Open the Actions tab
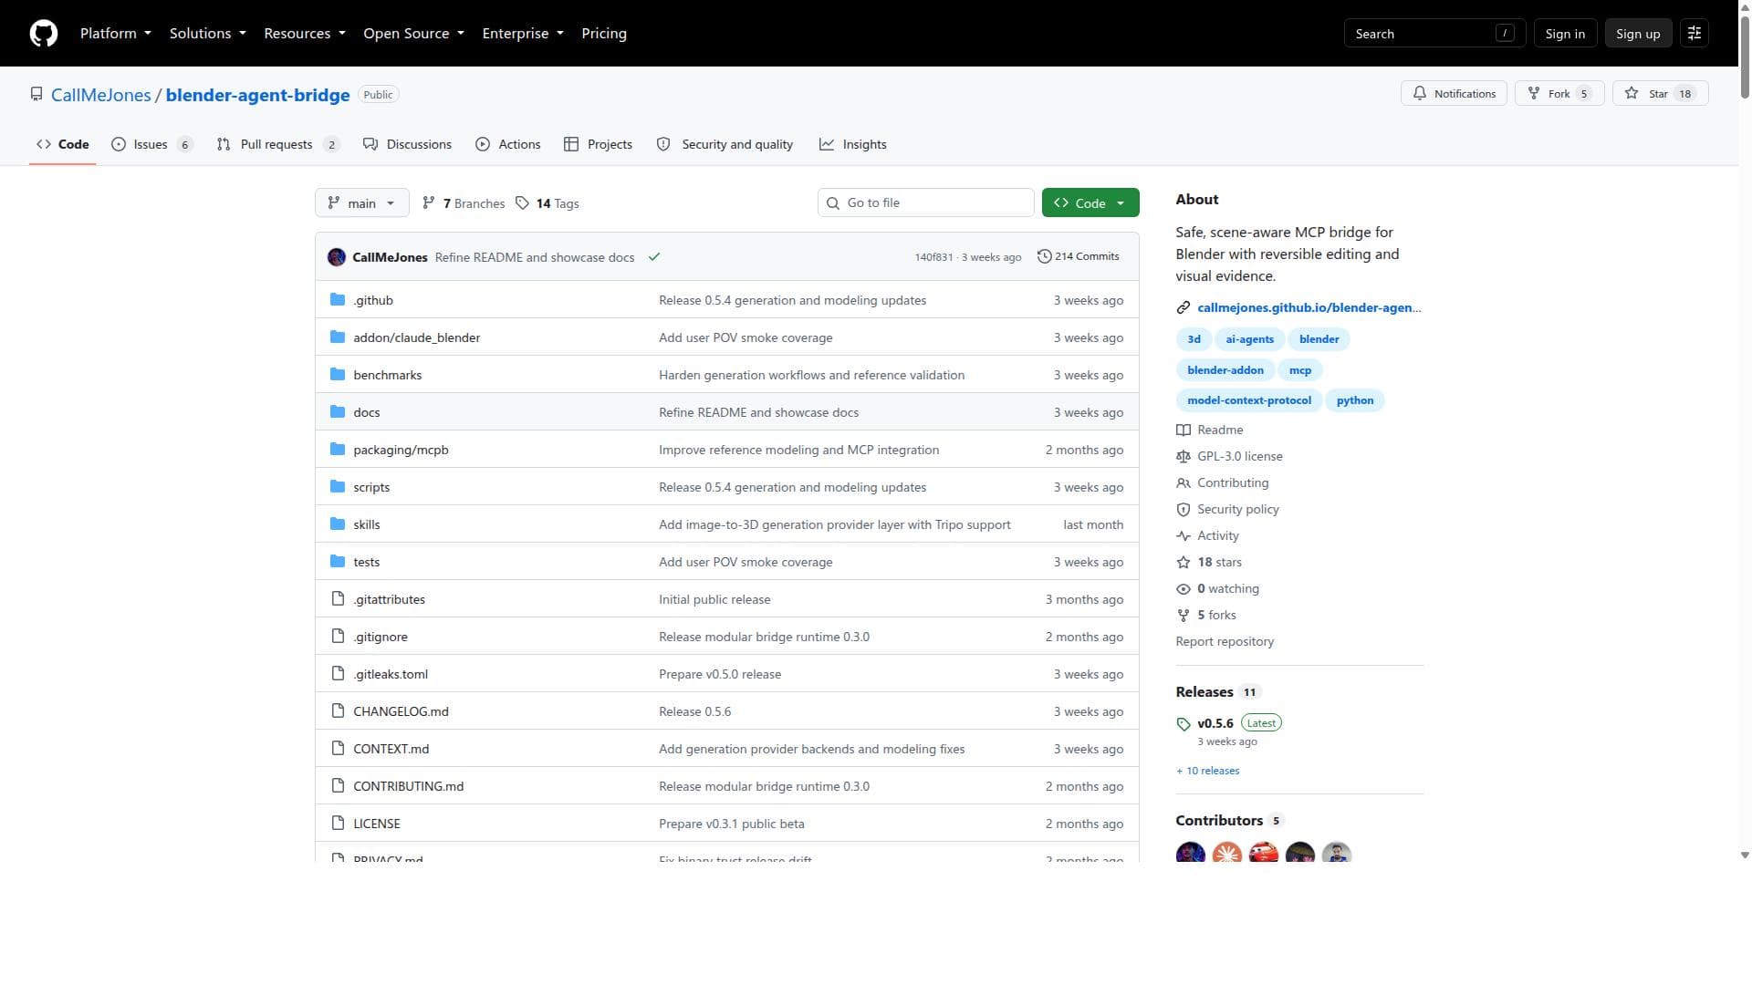The width and height of the screenshot is (1752, 985). pos(508,145)
